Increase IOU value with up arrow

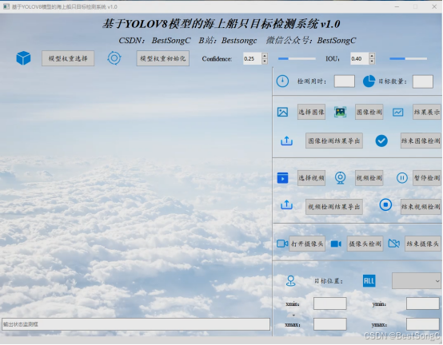click(372, 56)
